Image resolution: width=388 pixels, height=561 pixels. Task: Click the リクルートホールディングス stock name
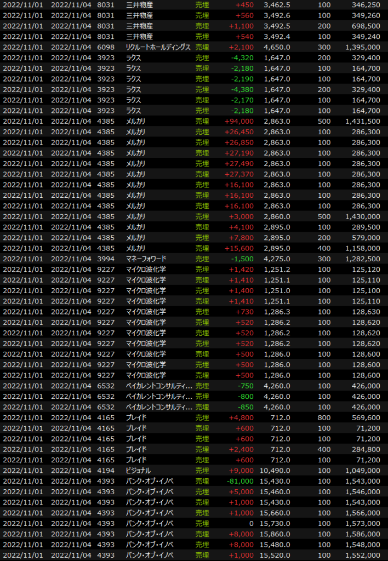158,48
